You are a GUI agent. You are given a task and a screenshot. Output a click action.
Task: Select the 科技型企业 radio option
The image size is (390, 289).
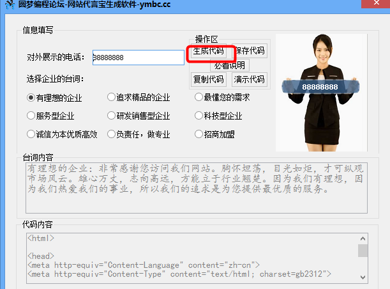pos(219,116)
